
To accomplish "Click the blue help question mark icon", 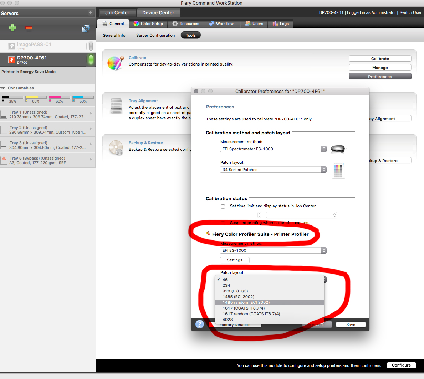I will (x=200, y=324).
